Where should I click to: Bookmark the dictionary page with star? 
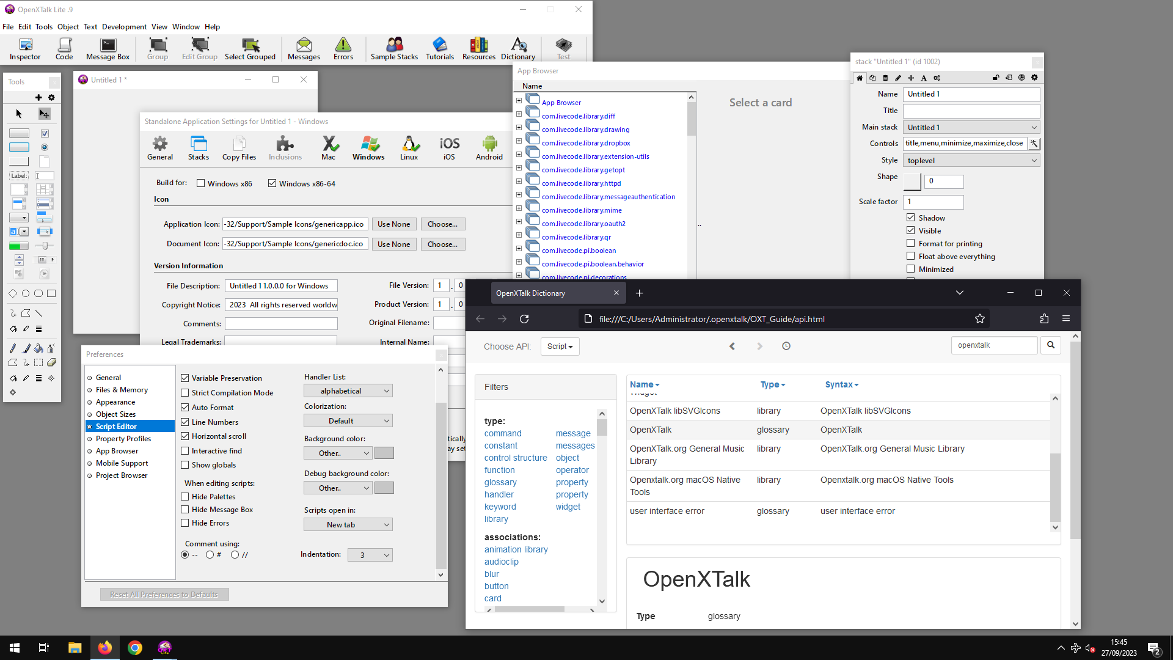point(980,319)
